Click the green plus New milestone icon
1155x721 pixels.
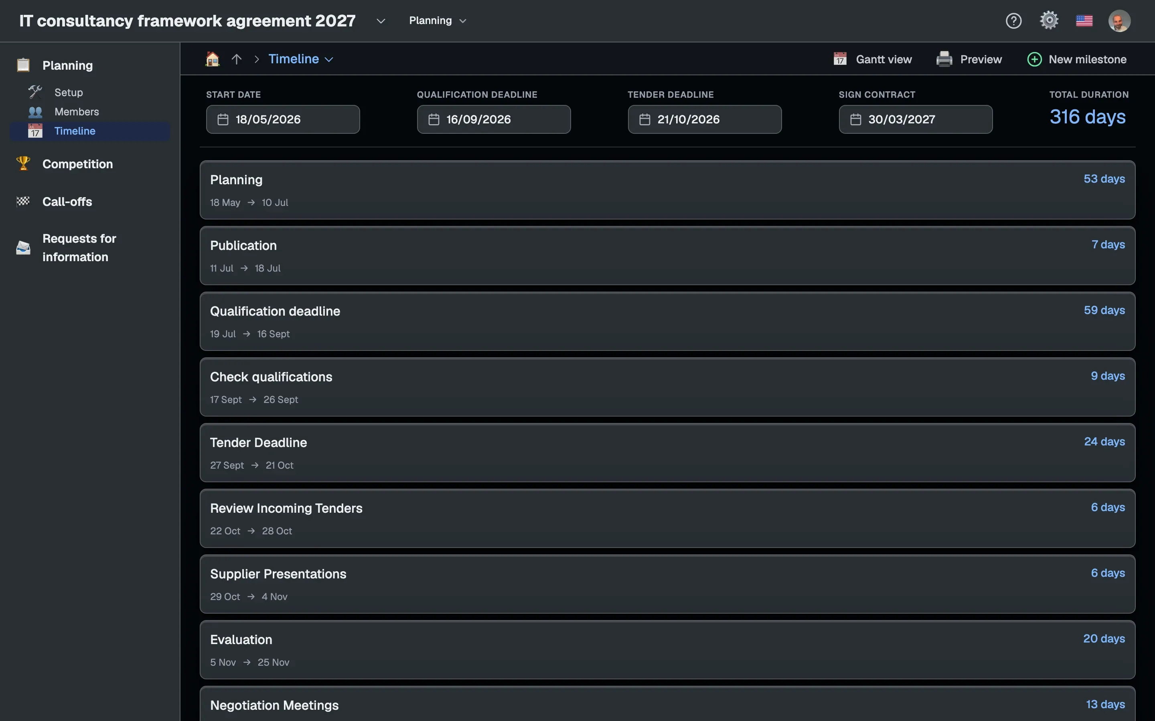pos(1034,59)
